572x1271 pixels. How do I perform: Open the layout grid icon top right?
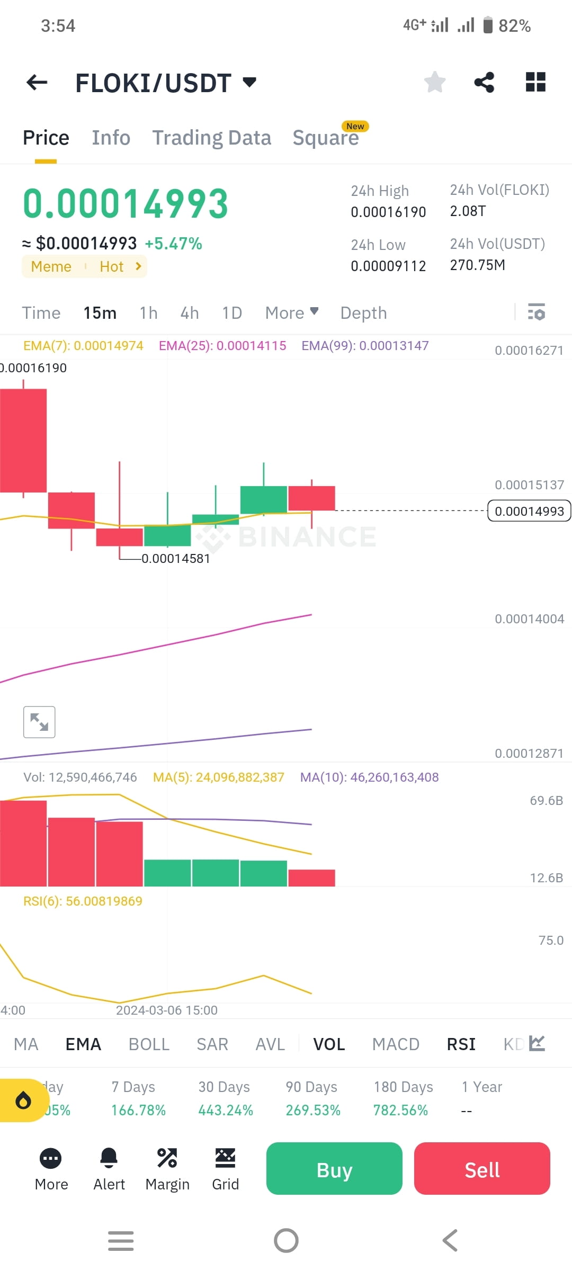[535, 83]
